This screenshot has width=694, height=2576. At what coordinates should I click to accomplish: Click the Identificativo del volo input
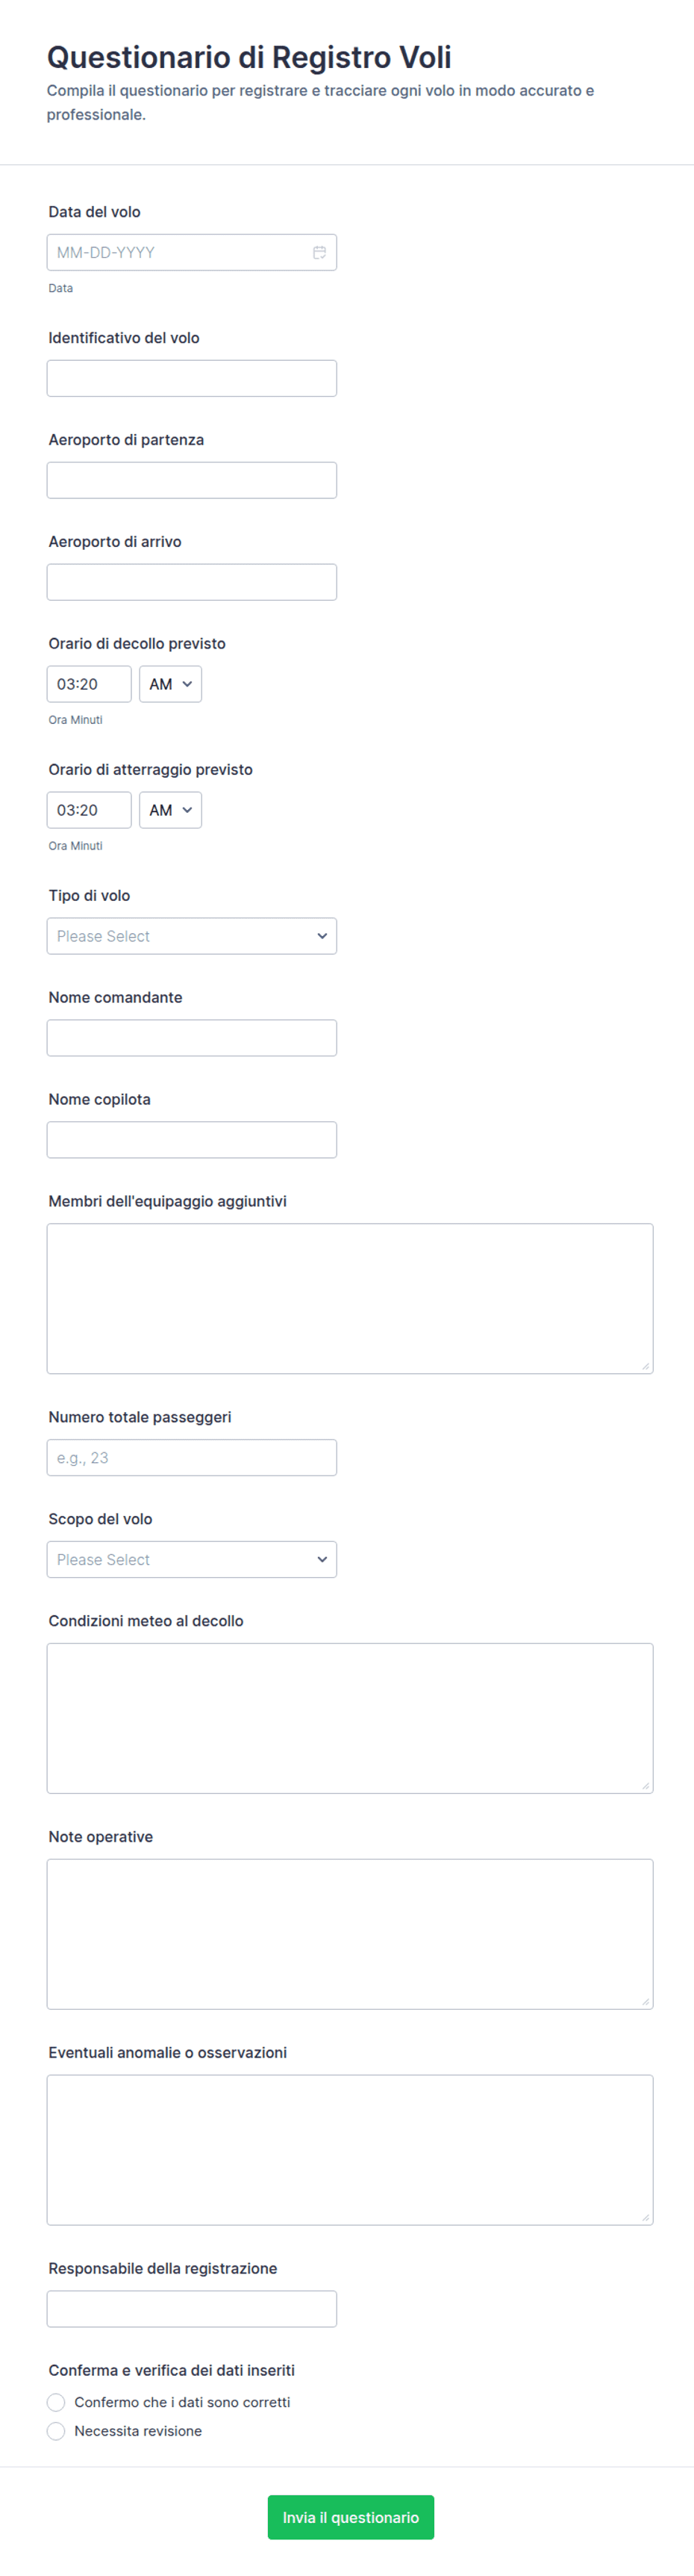pyautogui.click(x=192, y=379)
